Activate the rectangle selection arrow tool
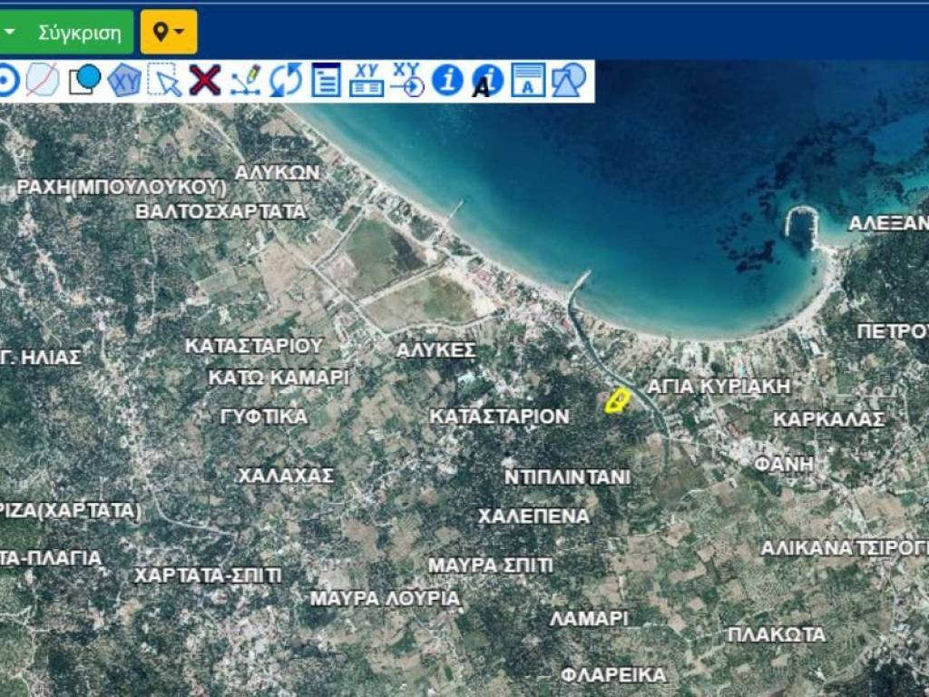 [164, 81]
